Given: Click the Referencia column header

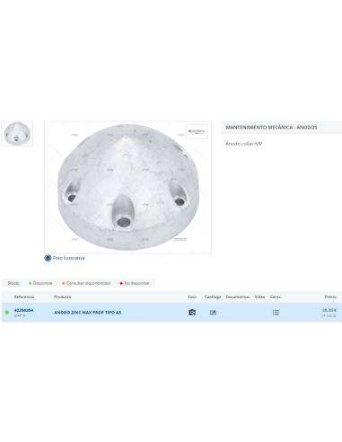Looking at the screenshot, I should 24,296.
